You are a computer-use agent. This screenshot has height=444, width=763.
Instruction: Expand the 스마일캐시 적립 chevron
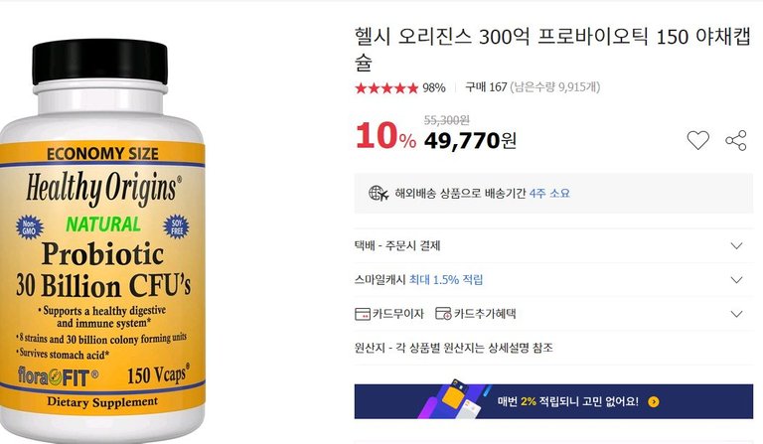click(x=737, y=280)
